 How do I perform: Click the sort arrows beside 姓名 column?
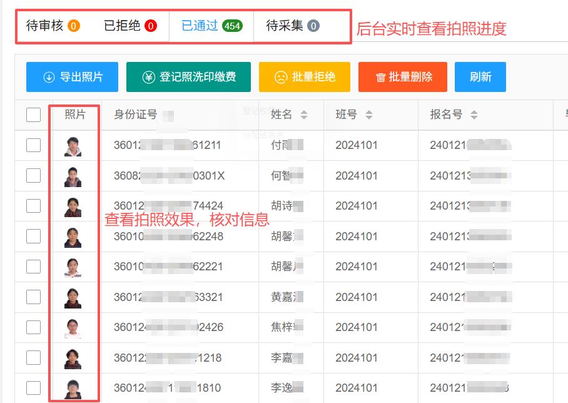coord(304,115)
